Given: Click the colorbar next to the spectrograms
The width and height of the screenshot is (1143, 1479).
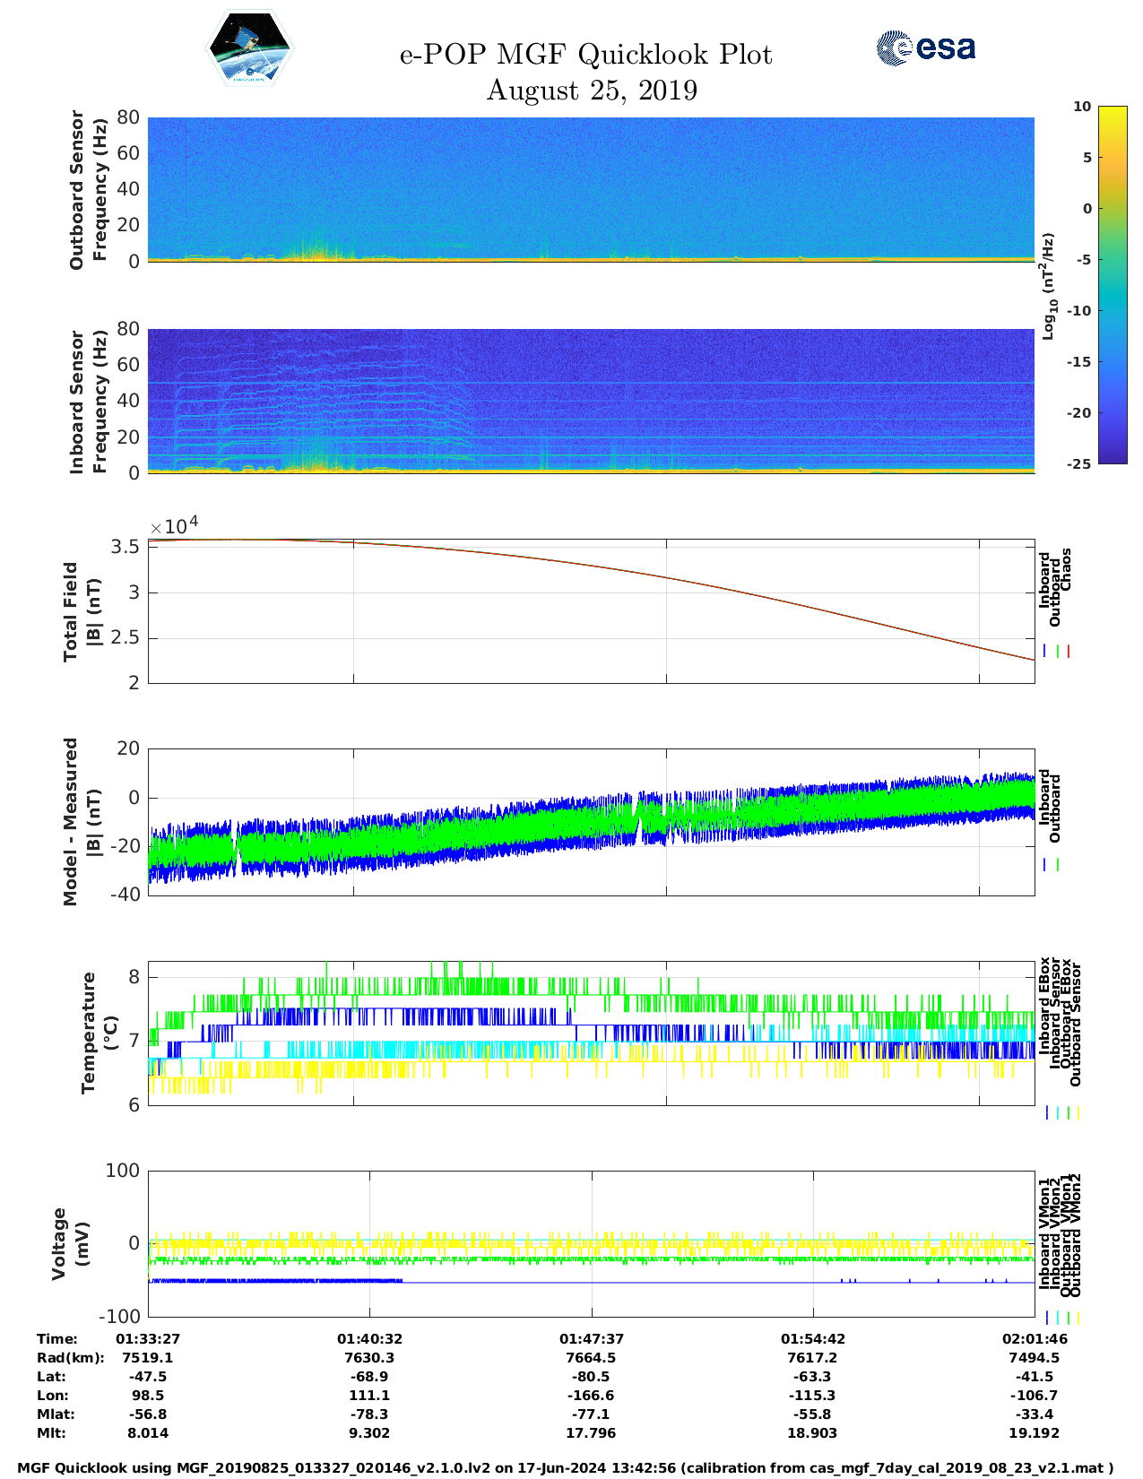Looking at the screenshot, I should point(1087,284).
